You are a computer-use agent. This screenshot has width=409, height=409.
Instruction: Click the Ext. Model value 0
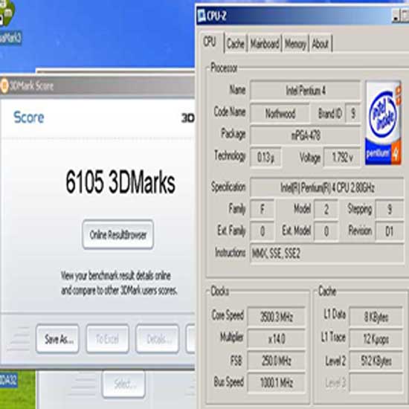click(326, 231)
